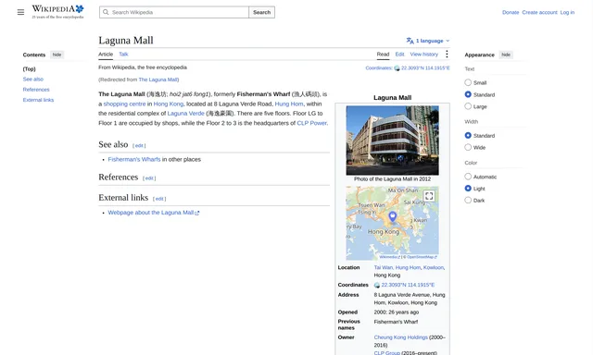Image resolution: width=593 pixels, height=355 pixels.
Task: Open the View history tab
Action: pyautogui.click(x=424, y=55)
